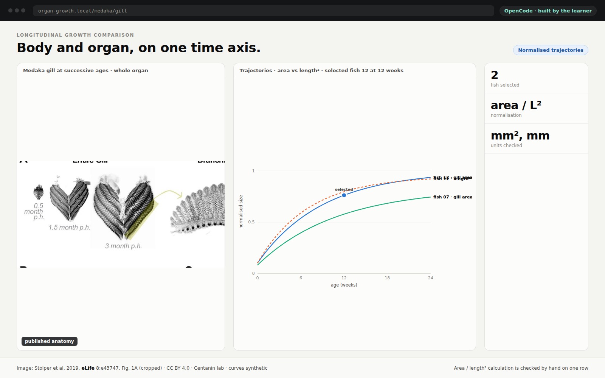Click the fish selected count card
The image size is (605, 378).
pyautogui.click(x=536, y=78)
